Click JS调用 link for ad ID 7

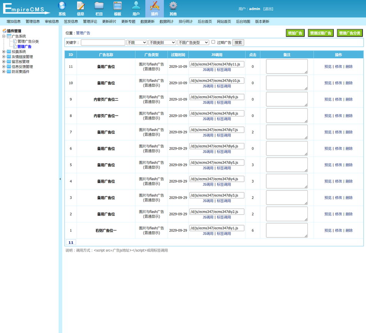pos(208,135)
